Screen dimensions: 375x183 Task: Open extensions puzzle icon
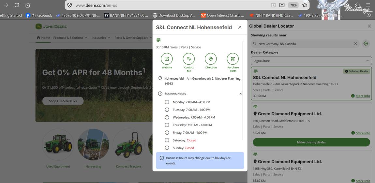coord(357,5)
